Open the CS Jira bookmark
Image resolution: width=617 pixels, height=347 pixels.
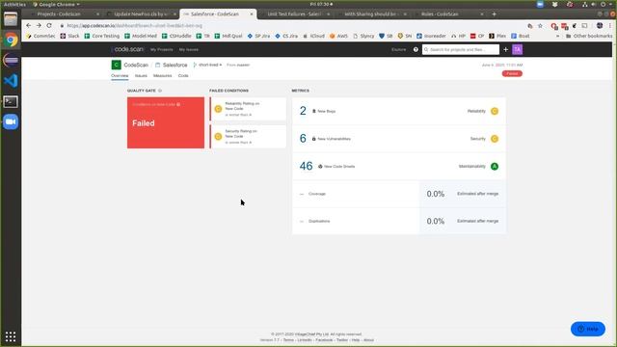coord(286,37)
